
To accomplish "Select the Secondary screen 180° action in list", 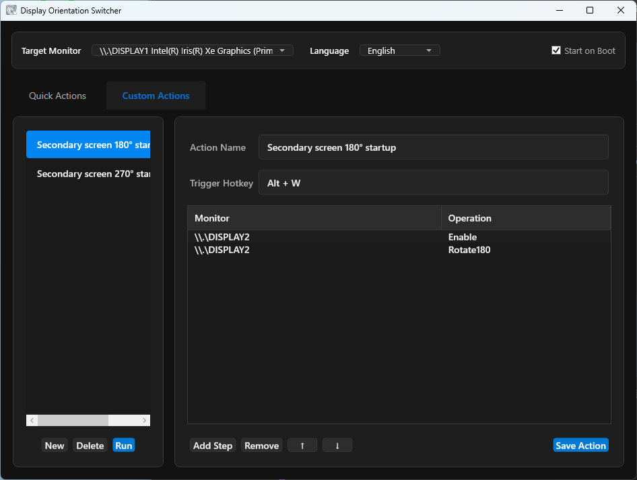I will tap(88, 145).
